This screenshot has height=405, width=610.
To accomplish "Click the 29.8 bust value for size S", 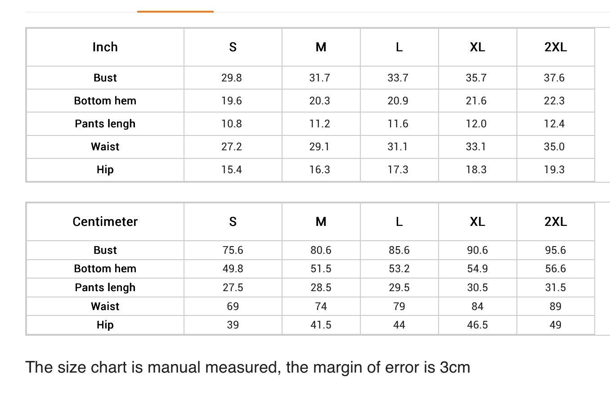I will tap(233, 78).
